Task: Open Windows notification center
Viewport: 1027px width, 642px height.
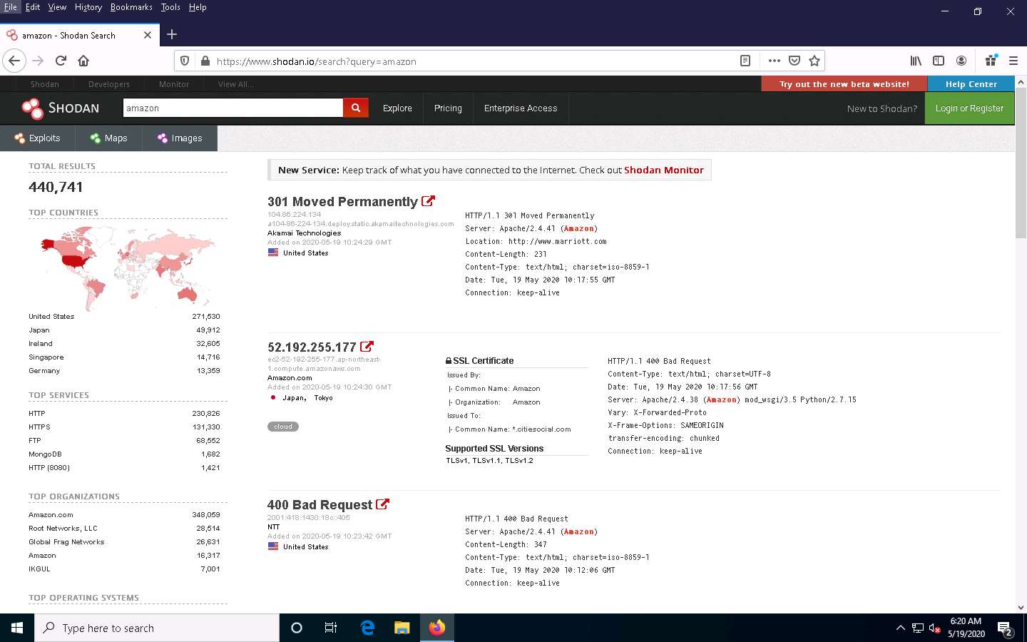Action: tap(1005, 628)
